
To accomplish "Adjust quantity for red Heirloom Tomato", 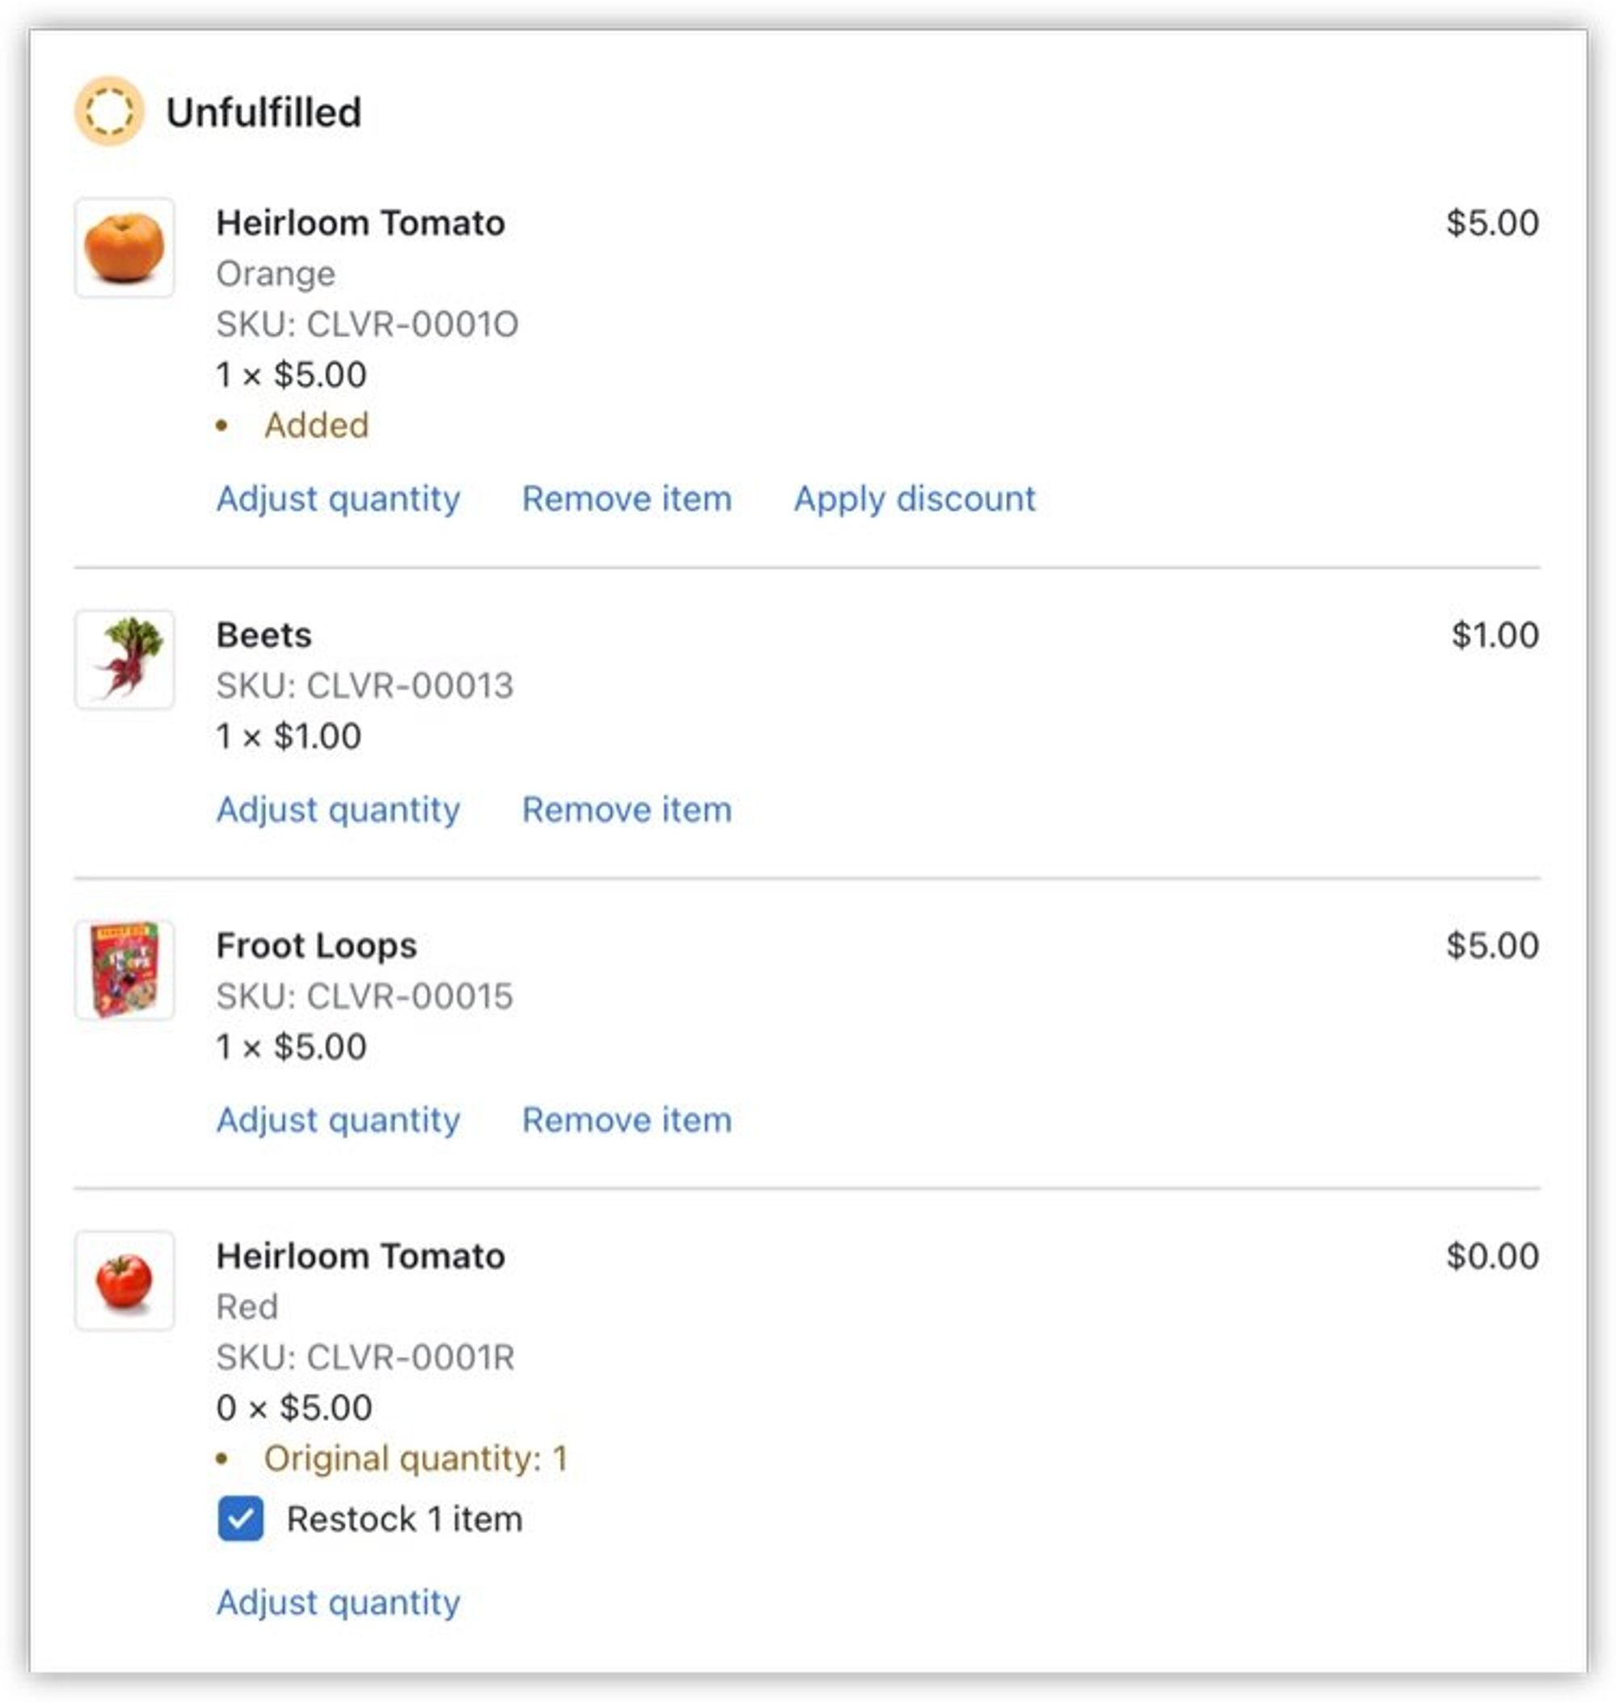I will click(338, 1602).
